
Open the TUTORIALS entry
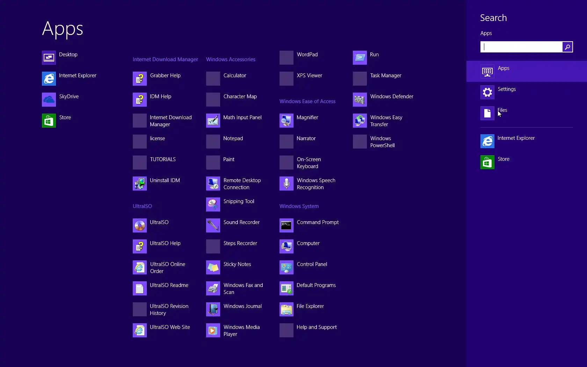(x=154, y=163)
